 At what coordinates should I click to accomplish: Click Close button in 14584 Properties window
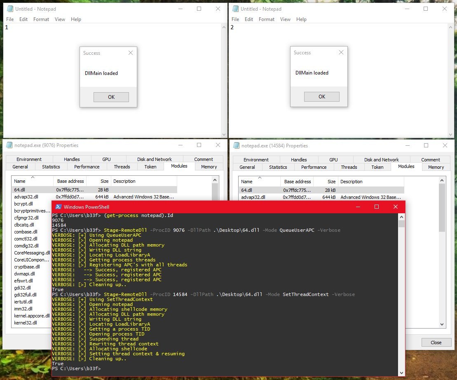coord(436,343)
